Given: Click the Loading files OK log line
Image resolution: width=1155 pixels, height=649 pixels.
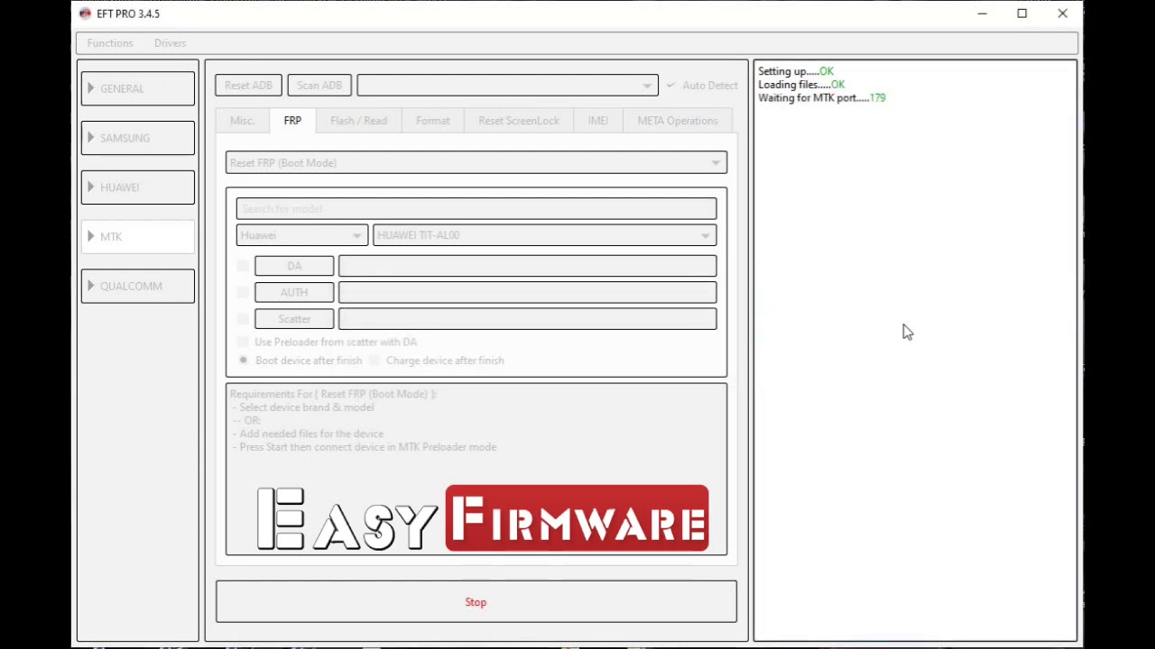Looking at the screenshot, I should pyautogui.click(x=801, y=85).
